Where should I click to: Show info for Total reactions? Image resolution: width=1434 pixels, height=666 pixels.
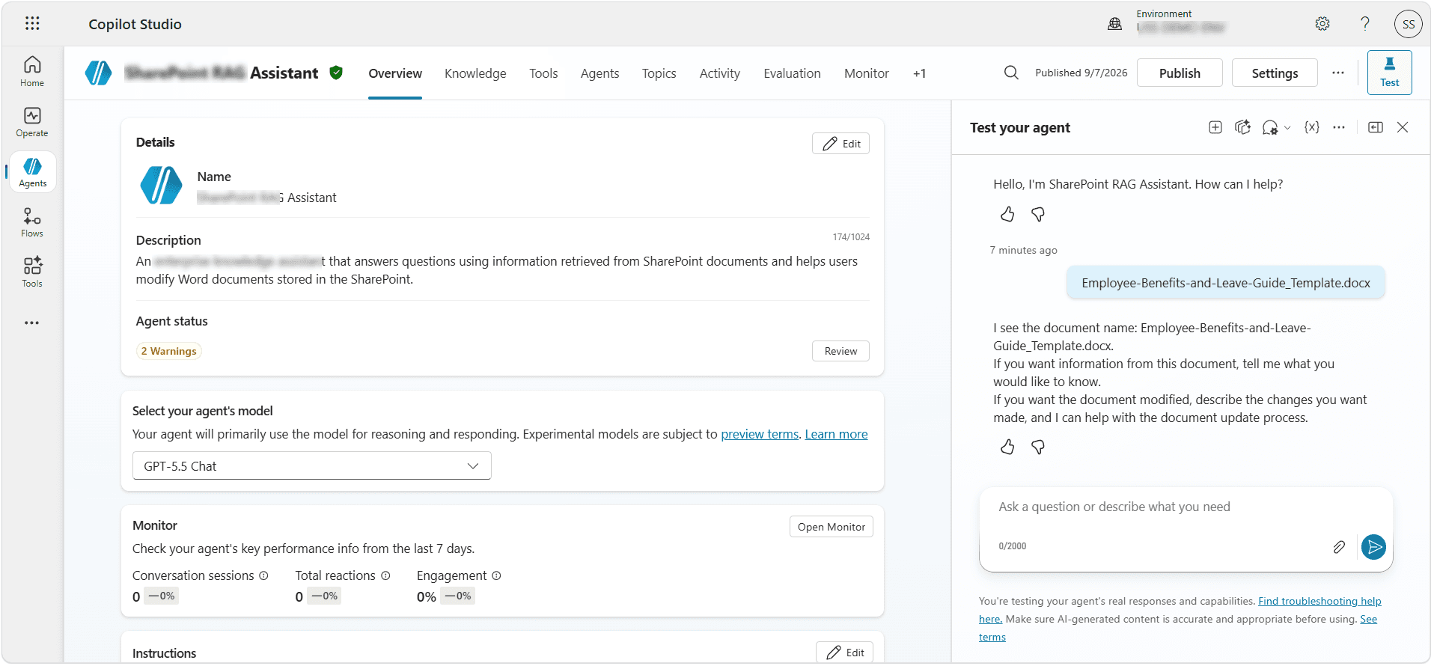[385, 575]
